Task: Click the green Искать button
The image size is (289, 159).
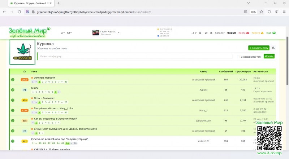Action: point(269,56)
